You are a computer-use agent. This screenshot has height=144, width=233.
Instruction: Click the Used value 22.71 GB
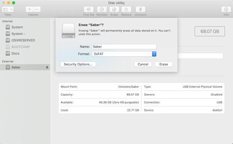133,110
